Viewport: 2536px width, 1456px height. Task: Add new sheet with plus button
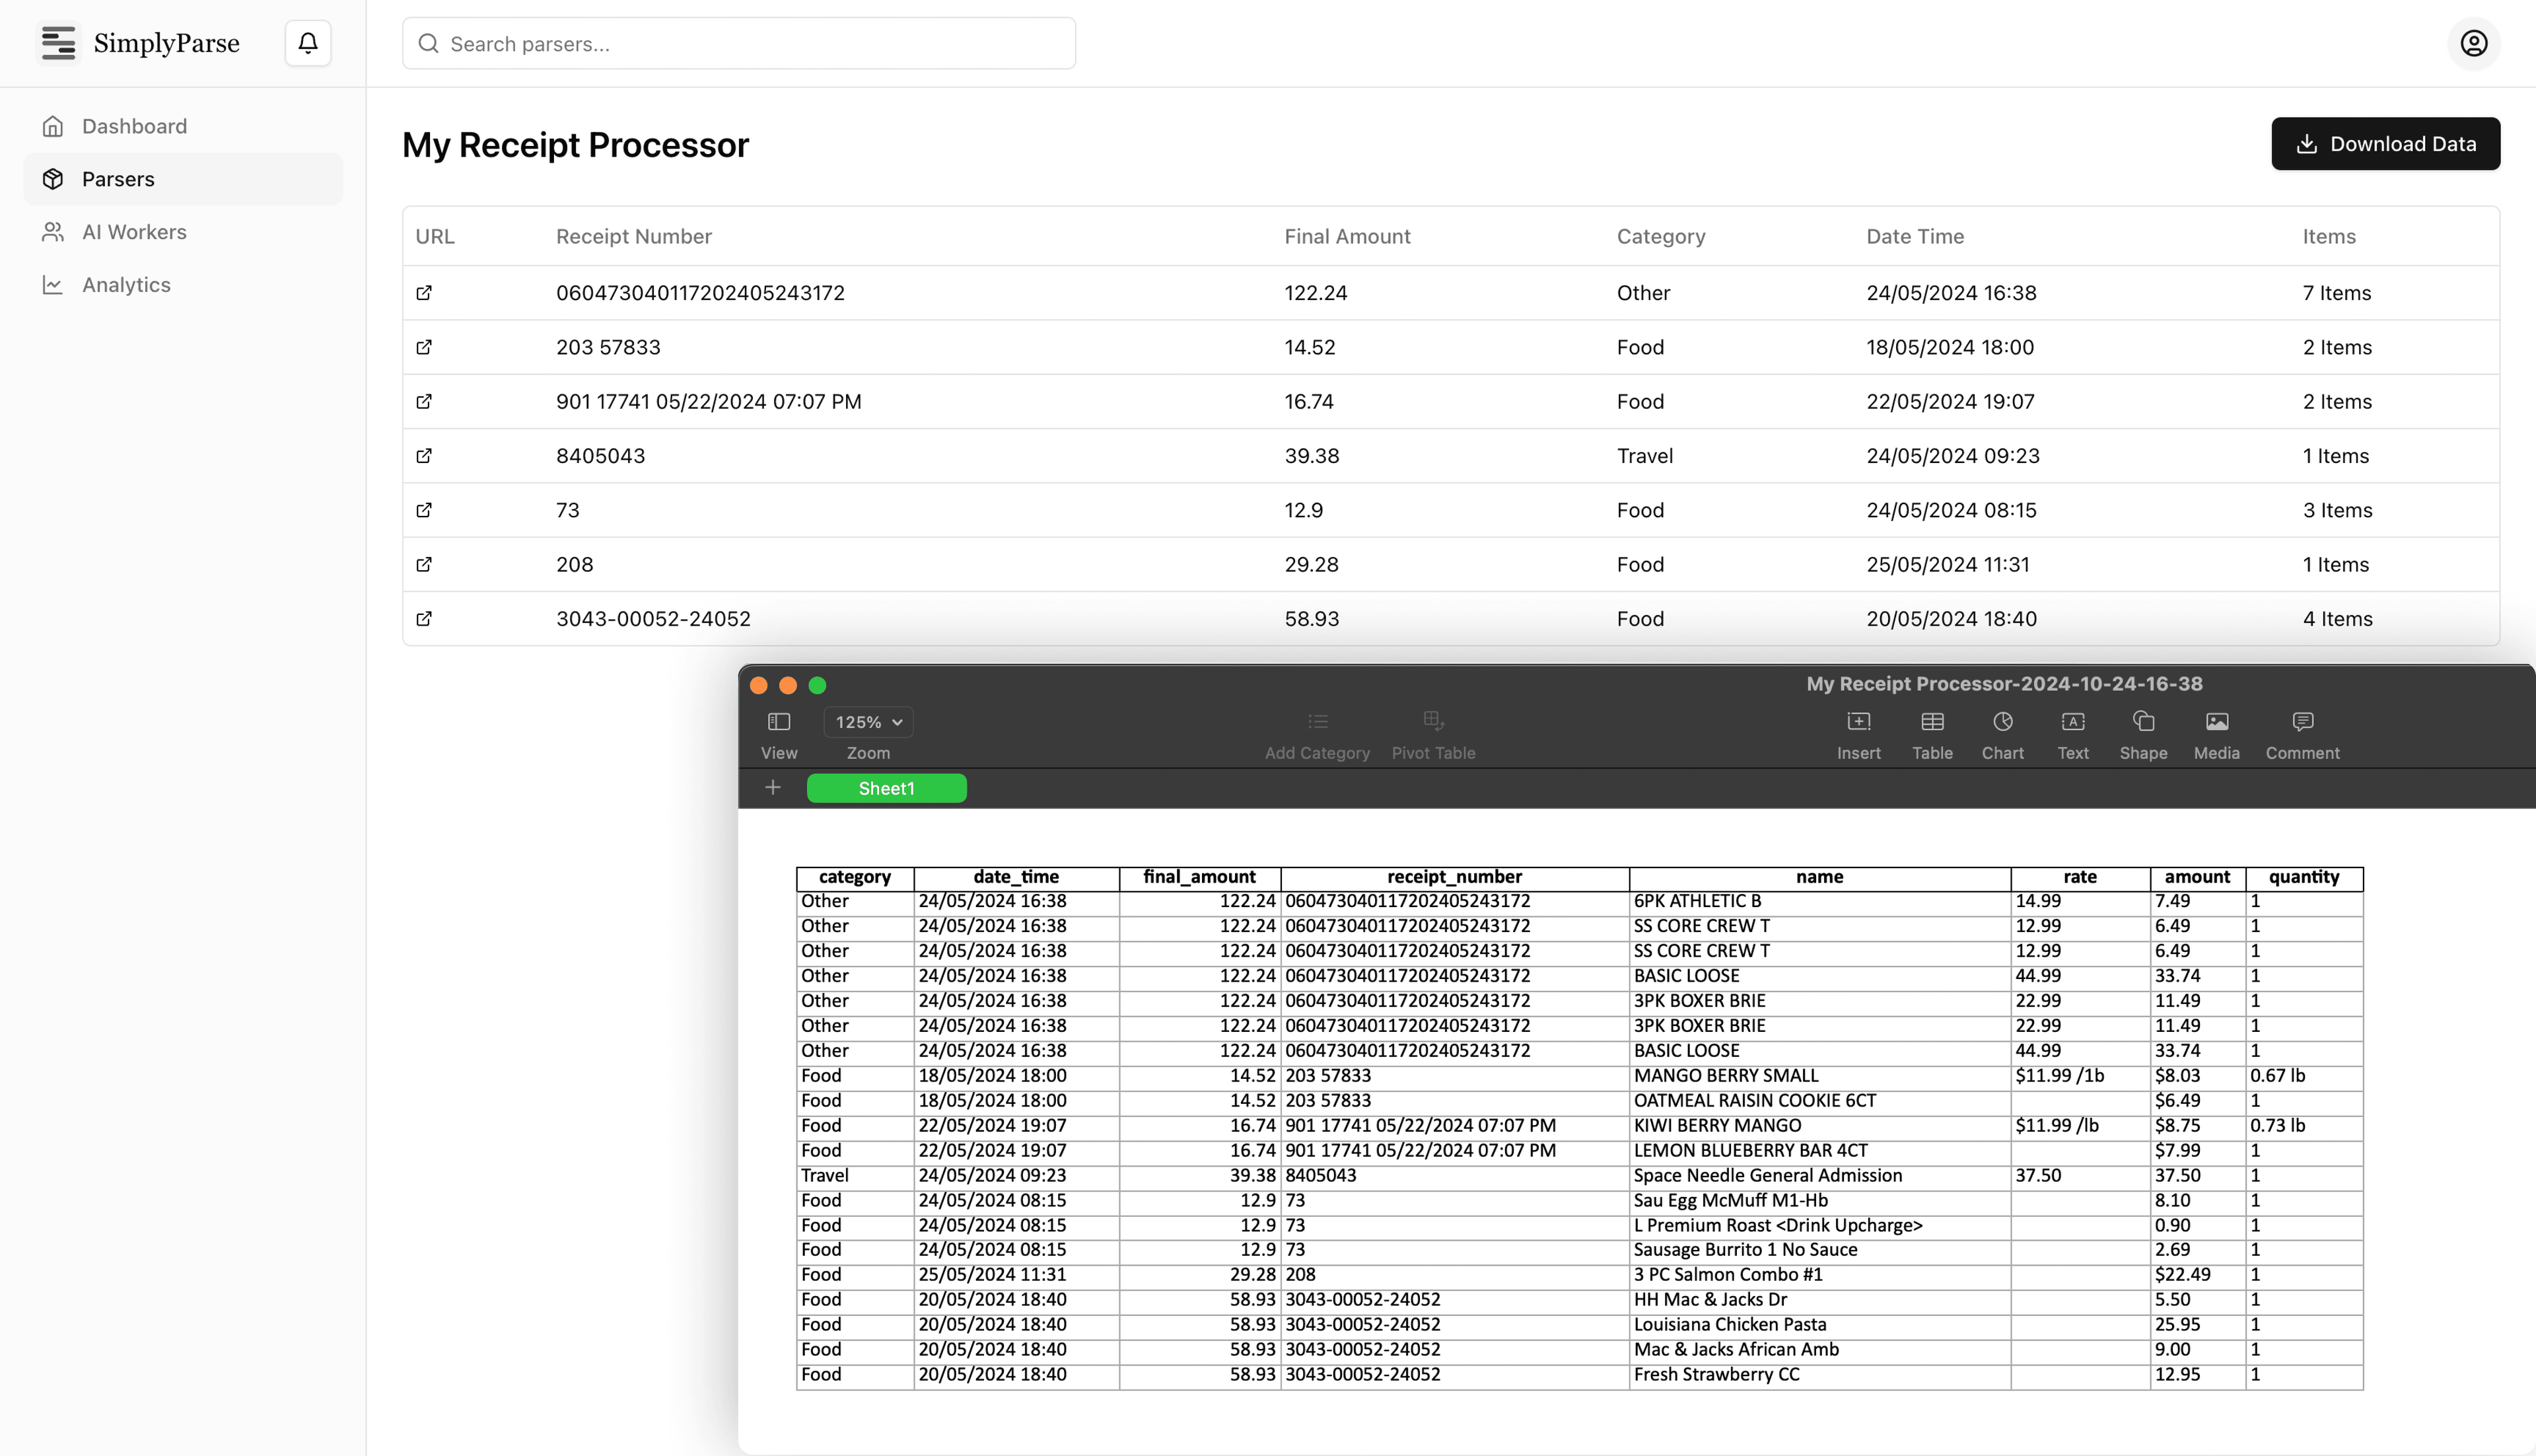tap(773, 788)
